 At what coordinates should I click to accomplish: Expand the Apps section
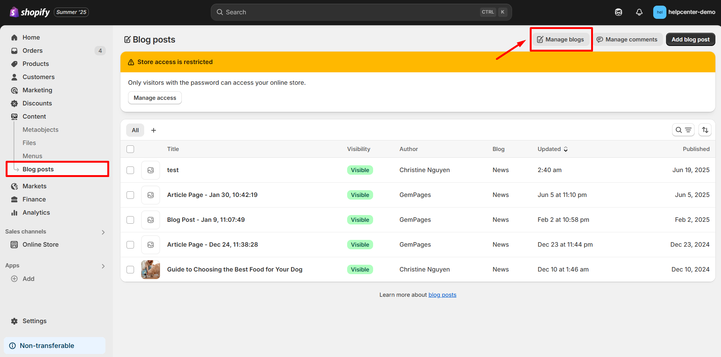point(103,266)
